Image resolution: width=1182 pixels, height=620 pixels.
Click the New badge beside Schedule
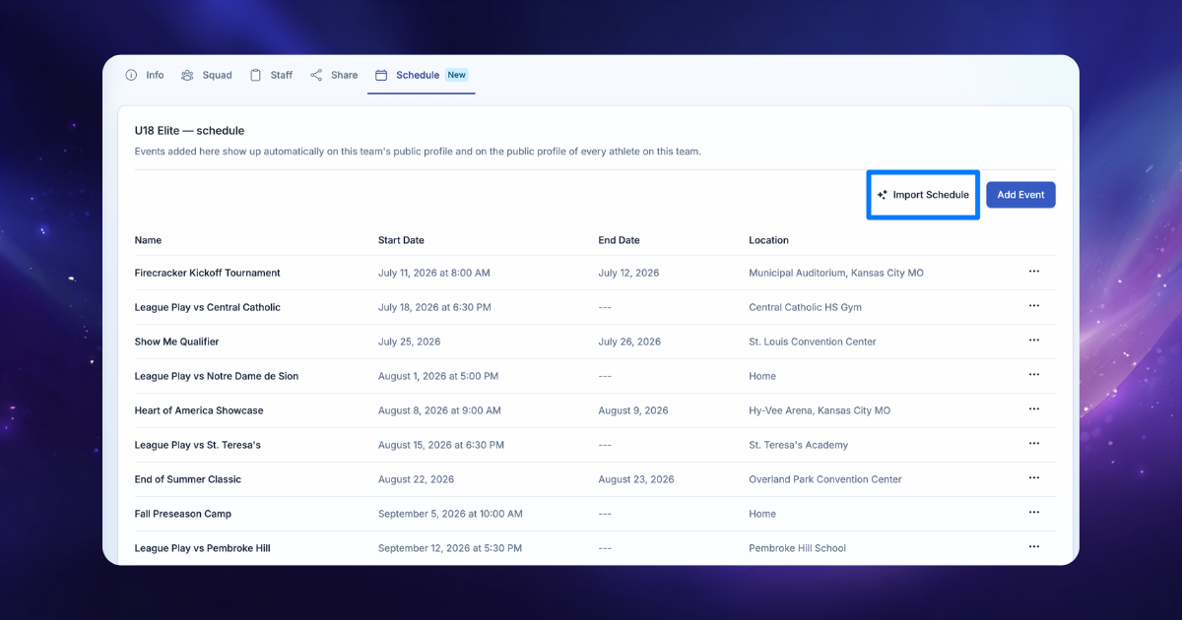point(457,75)
